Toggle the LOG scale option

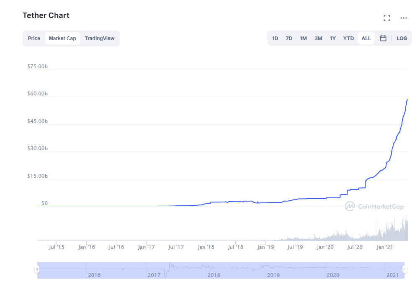tap(402, 38)
